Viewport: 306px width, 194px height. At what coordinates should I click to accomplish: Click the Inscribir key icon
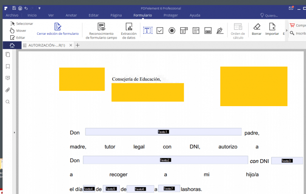tap(292, 33)
